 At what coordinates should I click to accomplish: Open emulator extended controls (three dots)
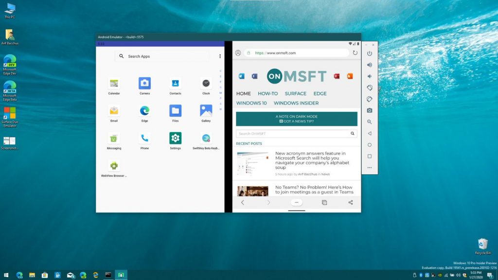click(370, 168)
